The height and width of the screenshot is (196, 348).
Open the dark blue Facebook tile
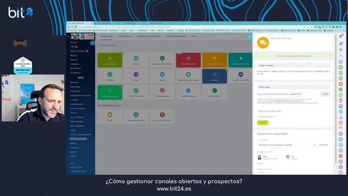[214, 76]
